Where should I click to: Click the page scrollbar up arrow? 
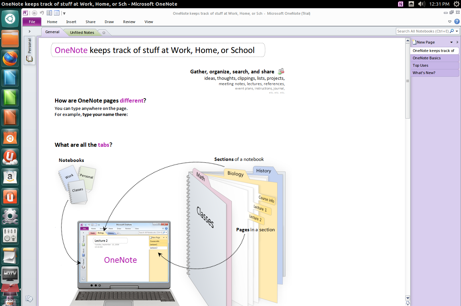[408, 41]
